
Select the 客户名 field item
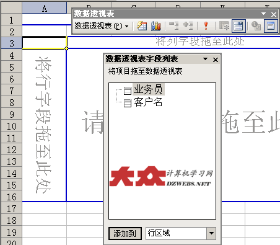148,102
